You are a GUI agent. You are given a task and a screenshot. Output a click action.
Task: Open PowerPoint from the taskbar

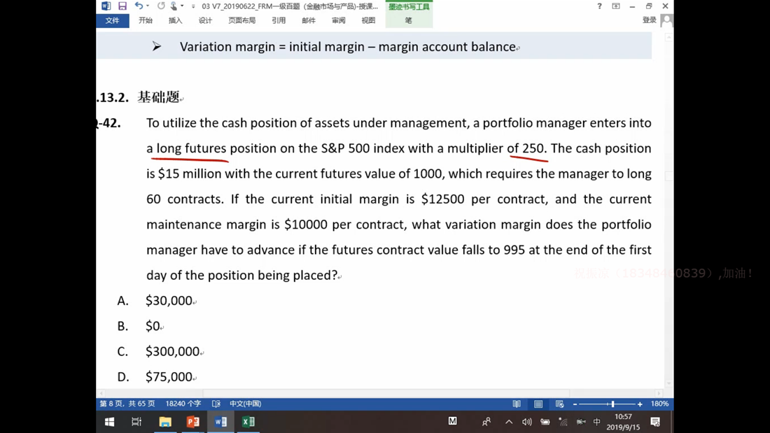(193, 422)
